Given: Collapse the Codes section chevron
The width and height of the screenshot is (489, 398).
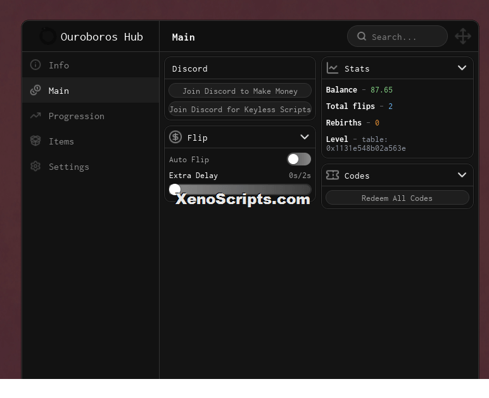Looking at the screenshot, I should tap(462, 175).
